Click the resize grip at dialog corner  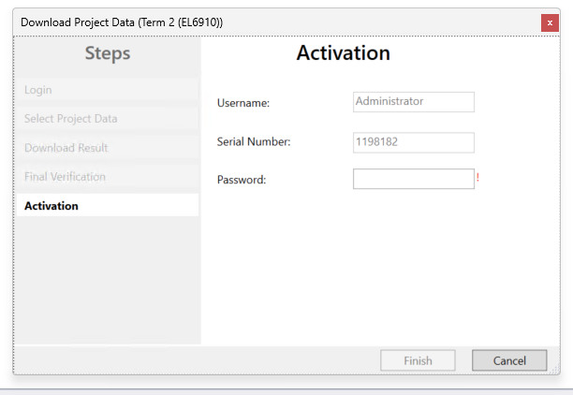554,369
